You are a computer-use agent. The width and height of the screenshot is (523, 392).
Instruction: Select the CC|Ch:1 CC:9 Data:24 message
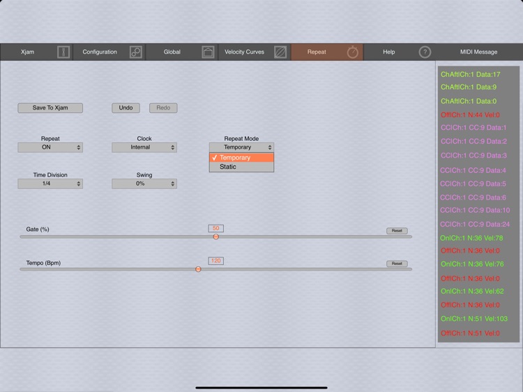(x=475, y=224)
